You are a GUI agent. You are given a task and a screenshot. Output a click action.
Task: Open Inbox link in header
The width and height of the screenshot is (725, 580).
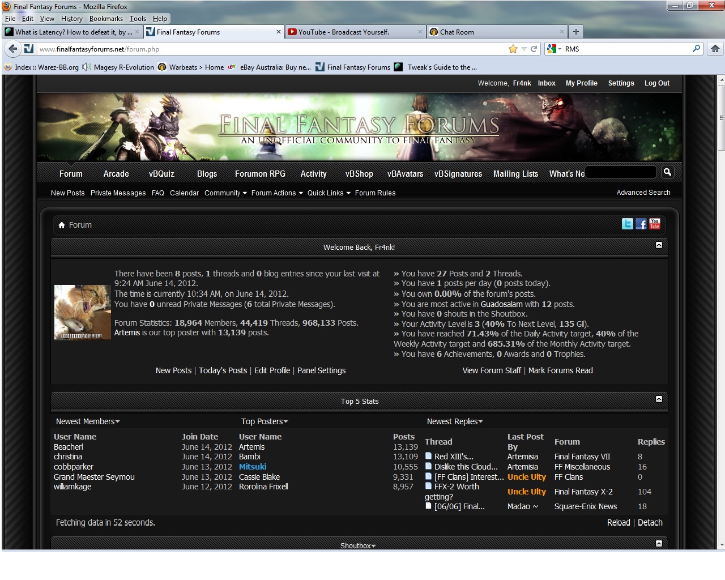pos(547,83)
